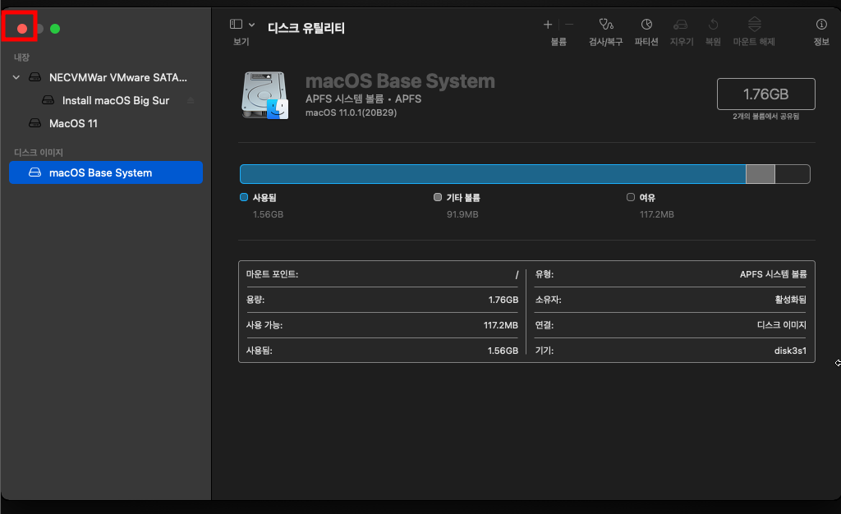Select macOS Base System disk image
Screen dimensions: 841x514
tap(106, 172)
